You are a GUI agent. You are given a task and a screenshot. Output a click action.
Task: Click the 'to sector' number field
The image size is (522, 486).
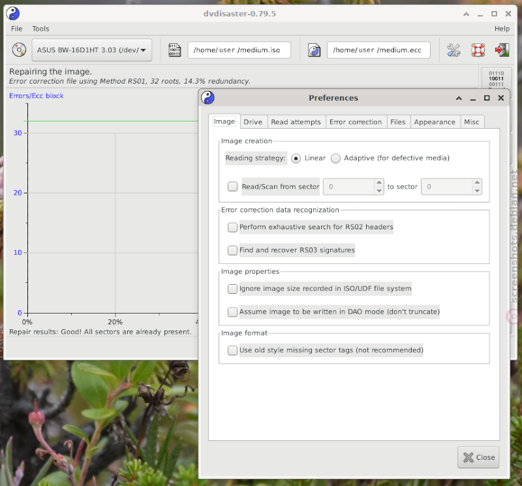[447, 187]
